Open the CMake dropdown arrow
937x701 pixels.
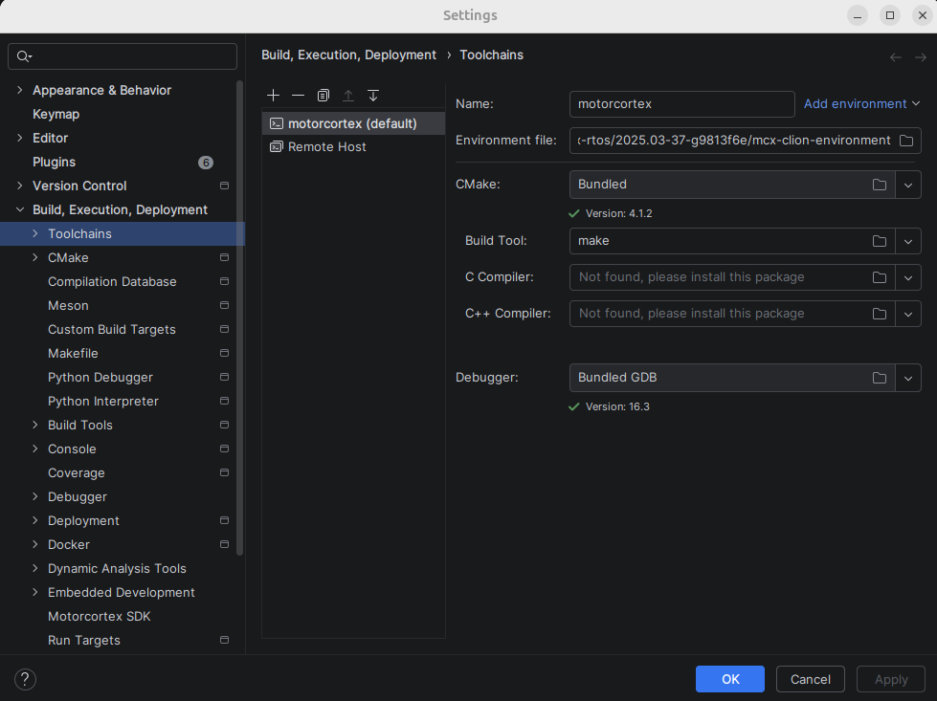pyautogui.click(x=908, y=185)
